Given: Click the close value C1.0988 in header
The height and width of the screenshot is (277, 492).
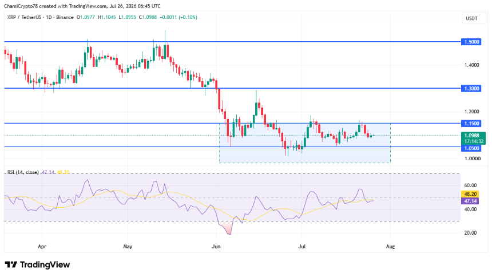Looking at the screenshot, I should tap(148, 17).
